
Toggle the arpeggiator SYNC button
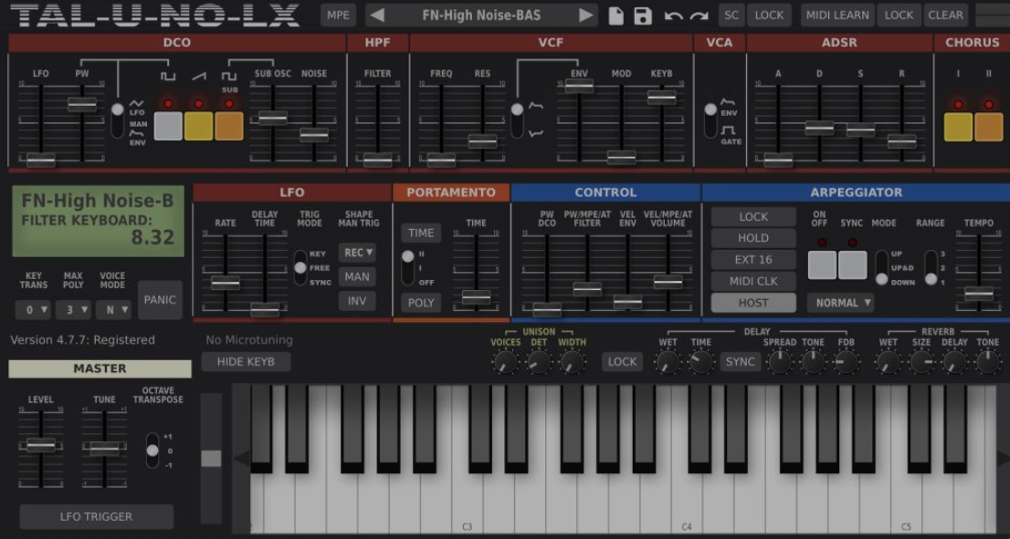pyautogui.click(x=852, y=265)
